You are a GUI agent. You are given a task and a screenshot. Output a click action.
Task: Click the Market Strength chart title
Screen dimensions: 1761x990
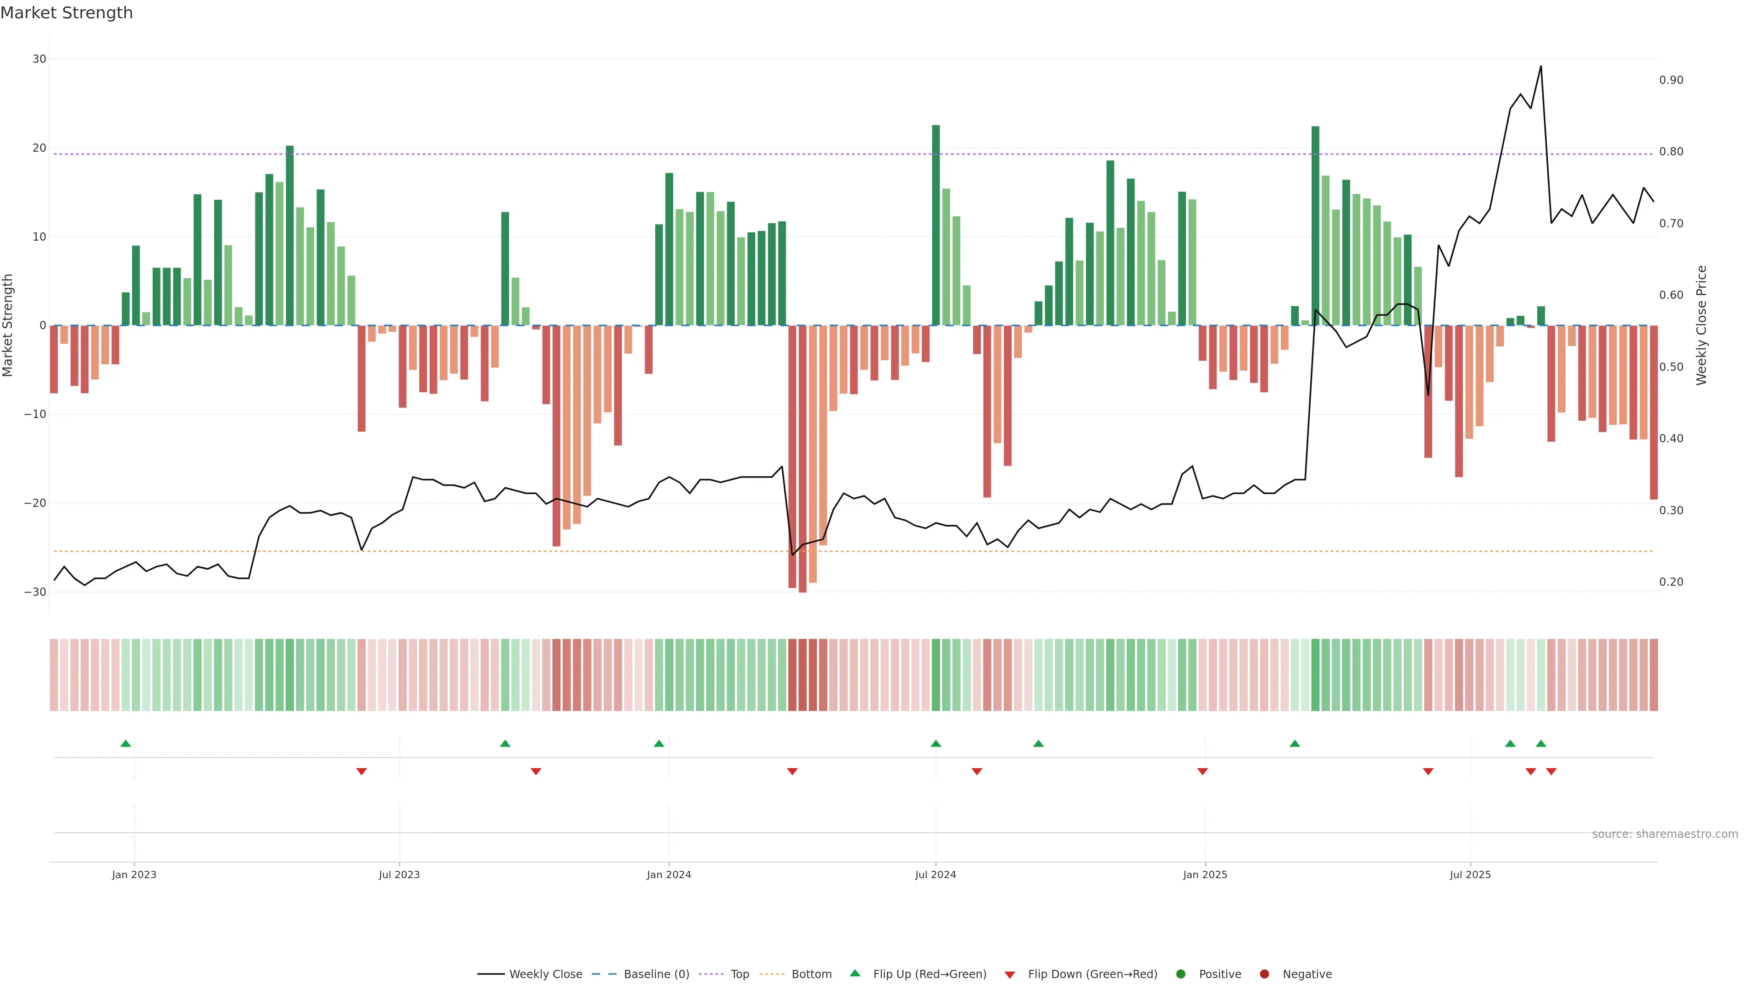pos(66,13)
